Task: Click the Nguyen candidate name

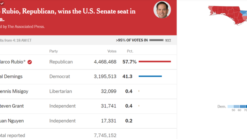Action: coord(12,121)
